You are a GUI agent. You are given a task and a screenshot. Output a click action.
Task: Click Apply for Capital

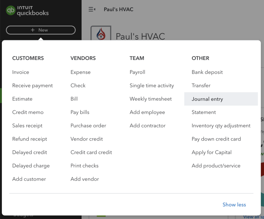click(211, 152)
